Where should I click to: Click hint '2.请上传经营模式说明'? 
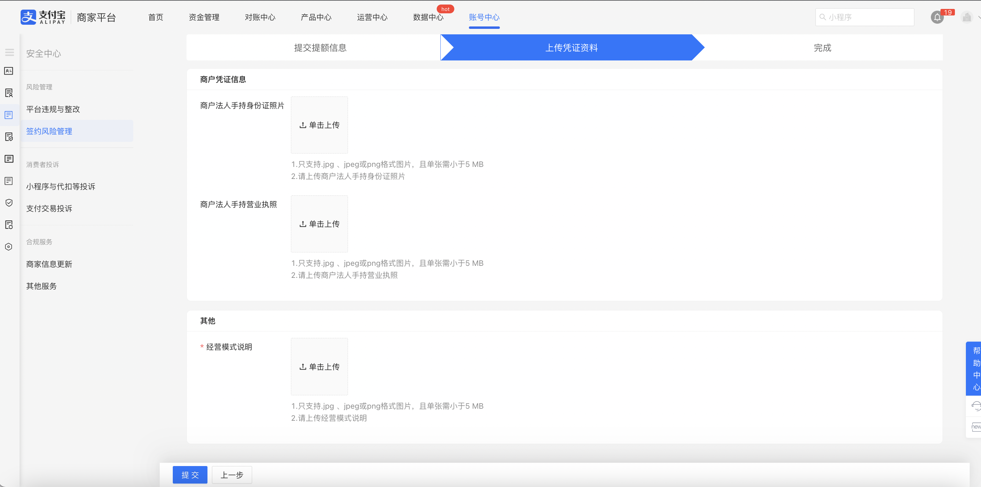coord(329,418)
